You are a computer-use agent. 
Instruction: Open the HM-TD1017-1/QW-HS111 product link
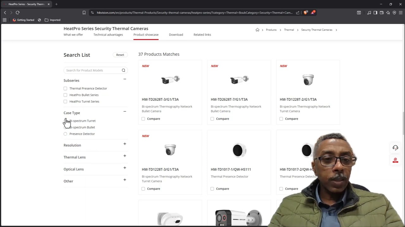(x=231, y=169)
